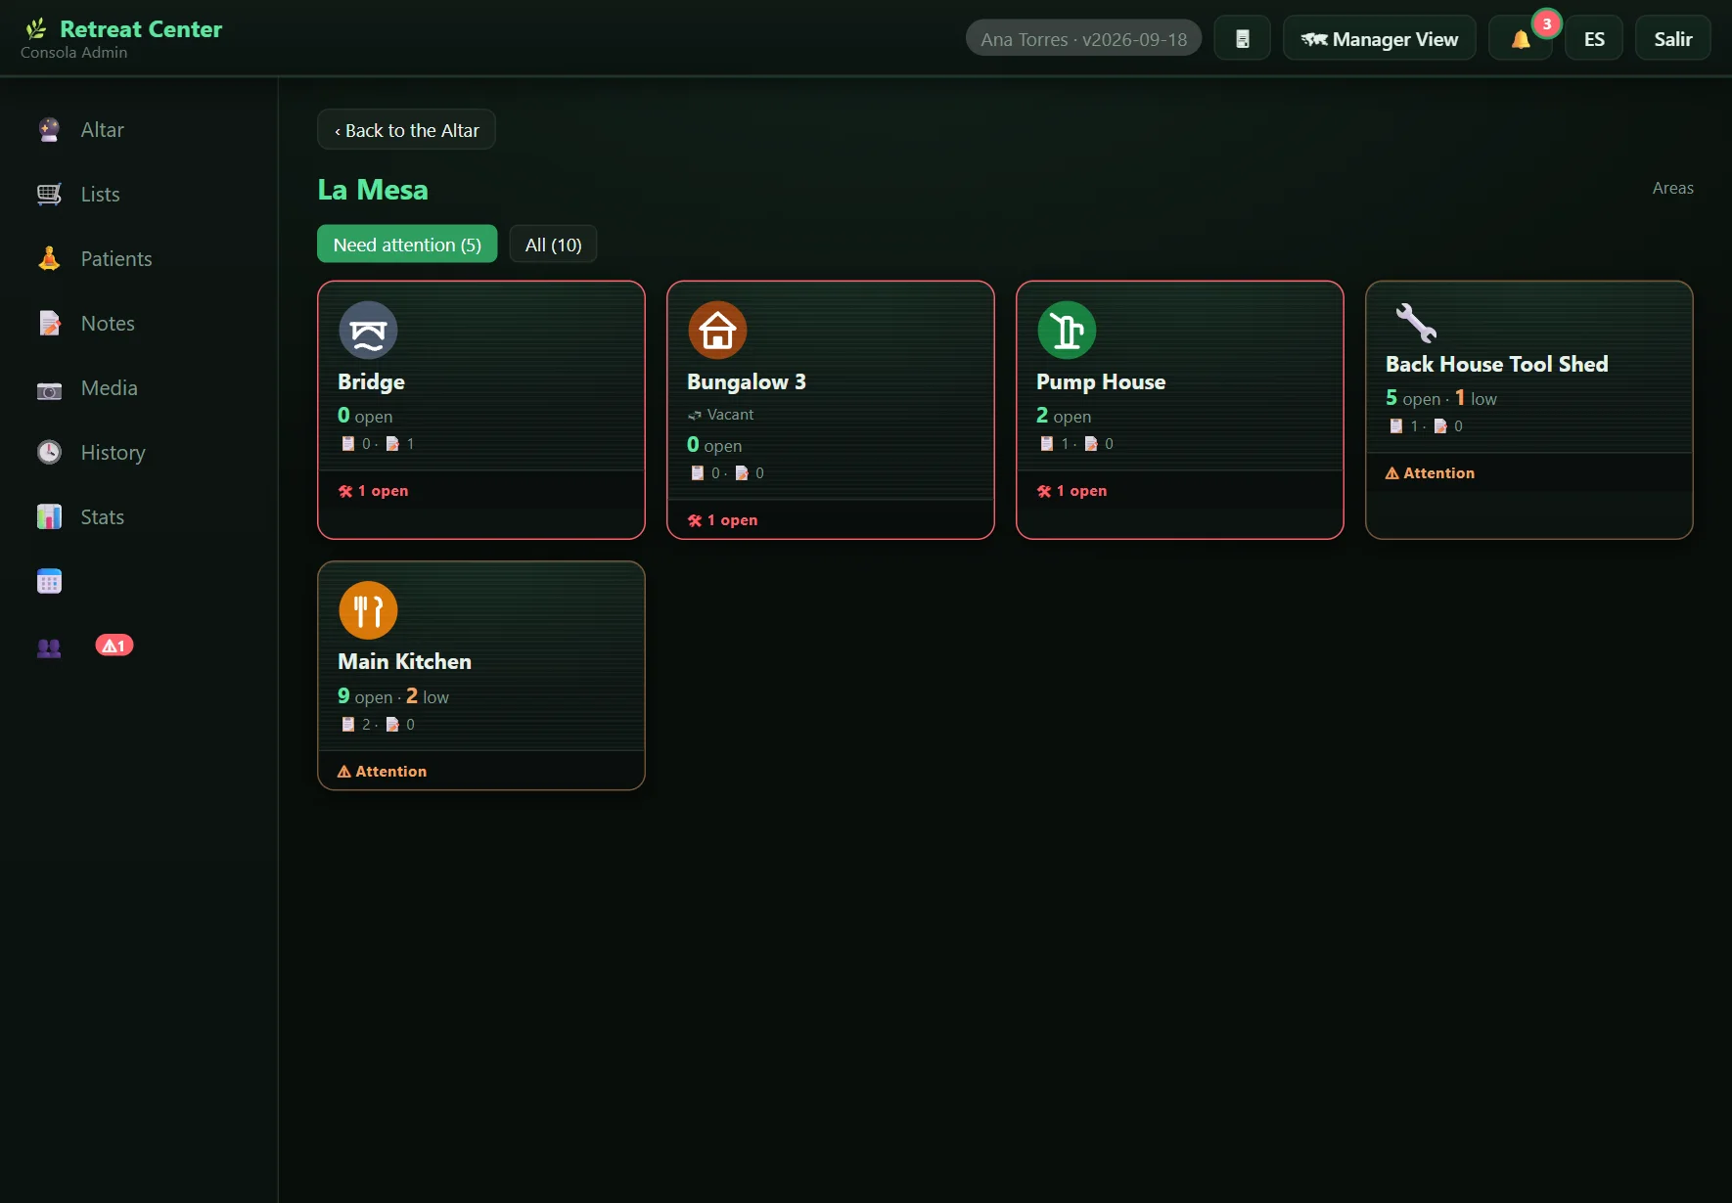
Task: Click the document icon button in header
Action: 1243,39
